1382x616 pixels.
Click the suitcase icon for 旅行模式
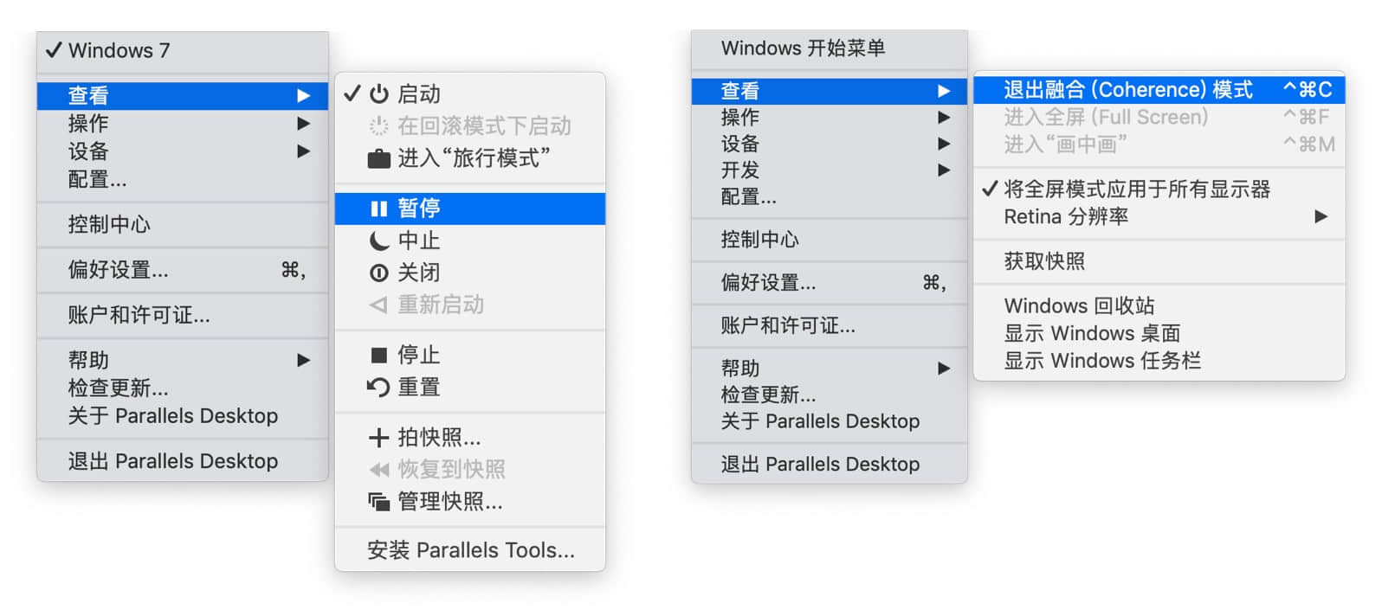coord(378,159)
